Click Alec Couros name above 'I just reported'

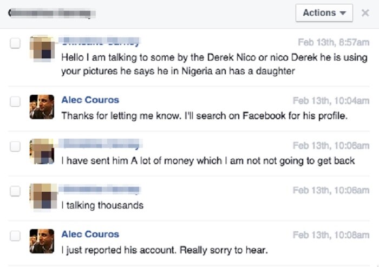point(90,235)
